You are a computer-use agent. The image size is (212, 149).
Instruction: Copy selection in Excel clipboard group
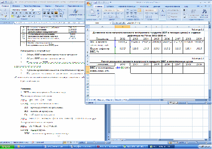click(98, 13)
